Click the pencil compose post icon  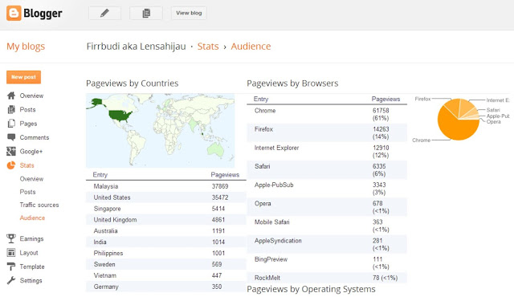click(x=104, y=13)
